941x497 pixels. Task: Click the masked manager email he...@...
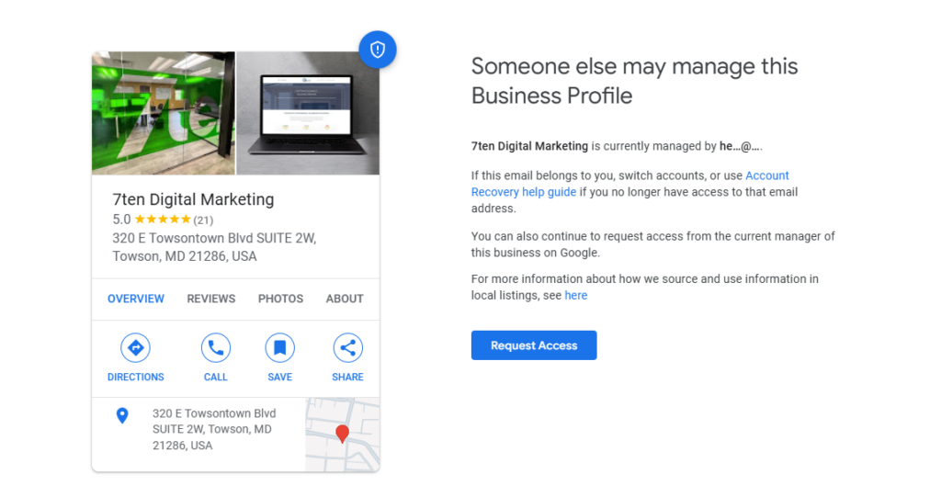(741, 146)
